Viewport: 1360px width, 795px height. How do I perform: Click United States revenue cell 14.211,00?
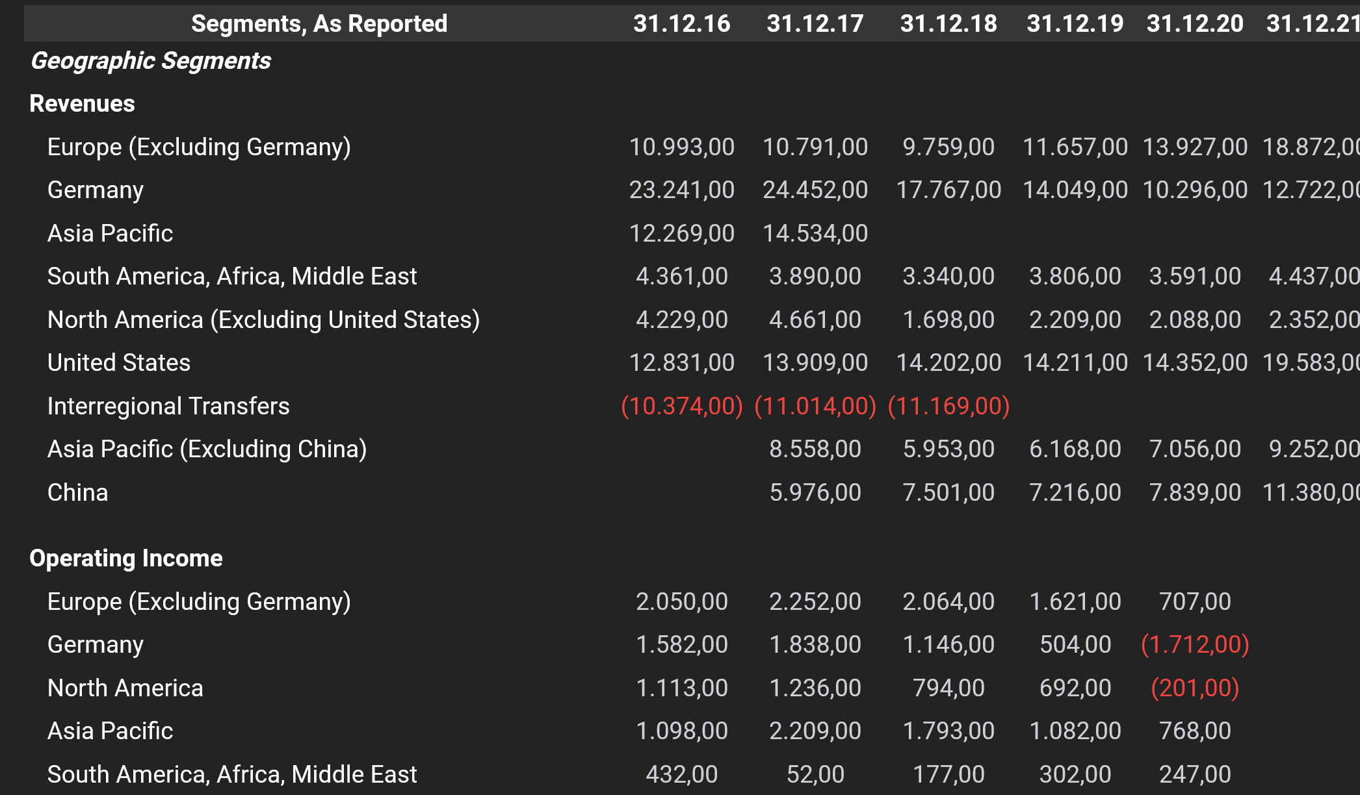click(1075, 362)
